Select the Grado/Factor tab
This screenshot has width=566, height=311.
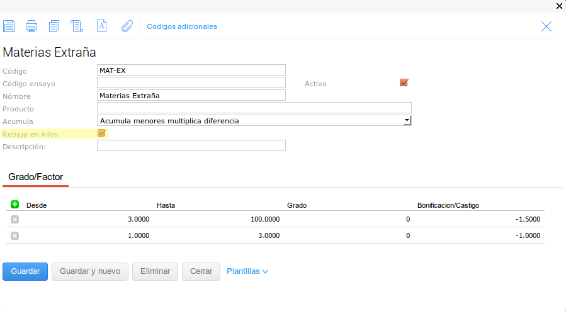36,177
